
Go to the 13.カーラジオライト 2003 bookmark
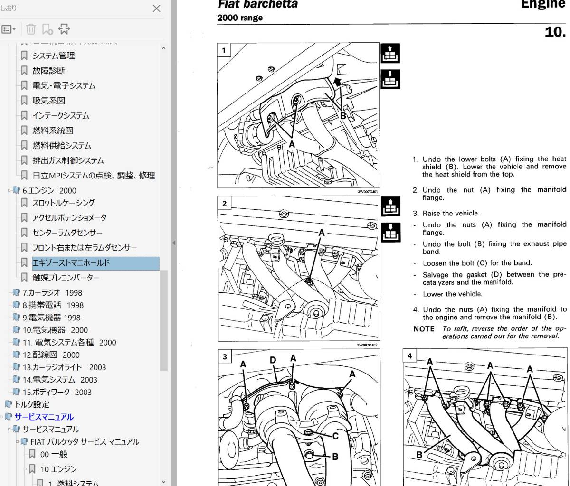pyautogui.click(x=64, y=367)
